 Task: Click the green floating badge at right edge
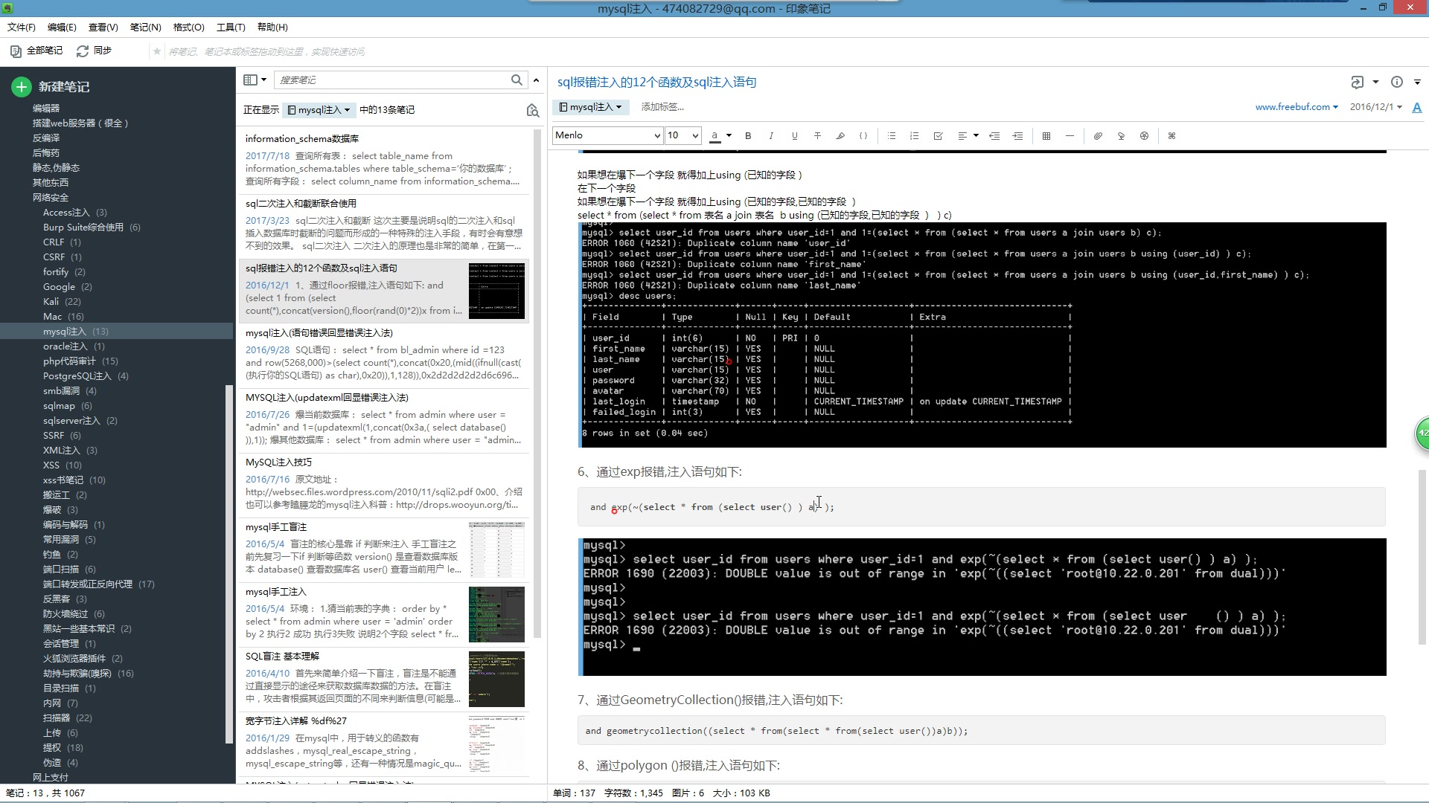point(1422,433)
